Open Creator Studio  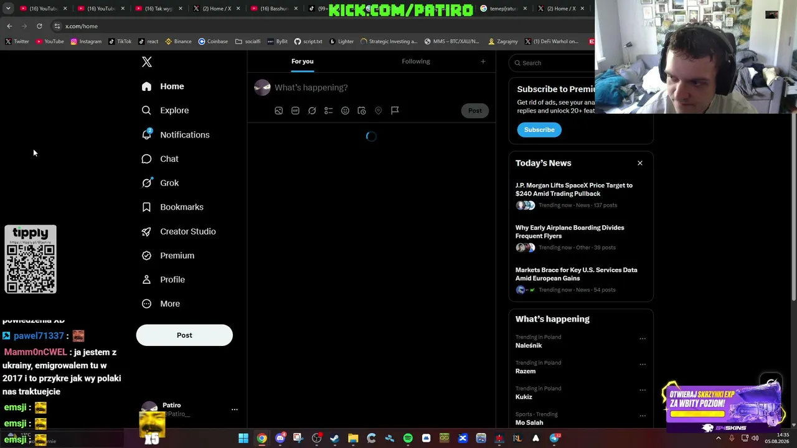[179, 231]
